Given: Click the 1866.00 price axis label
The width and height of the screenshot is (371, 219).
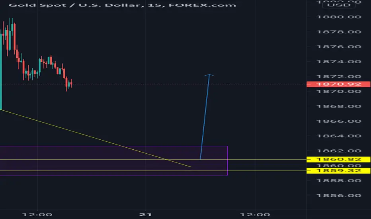Looking at the screenshot, I should point(339,121).
